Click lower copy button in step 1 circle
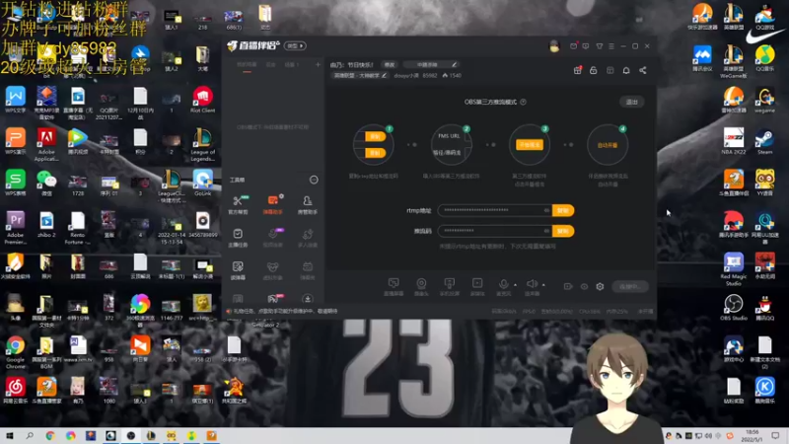The image size is (789, 444). click(x=376, y=153)
